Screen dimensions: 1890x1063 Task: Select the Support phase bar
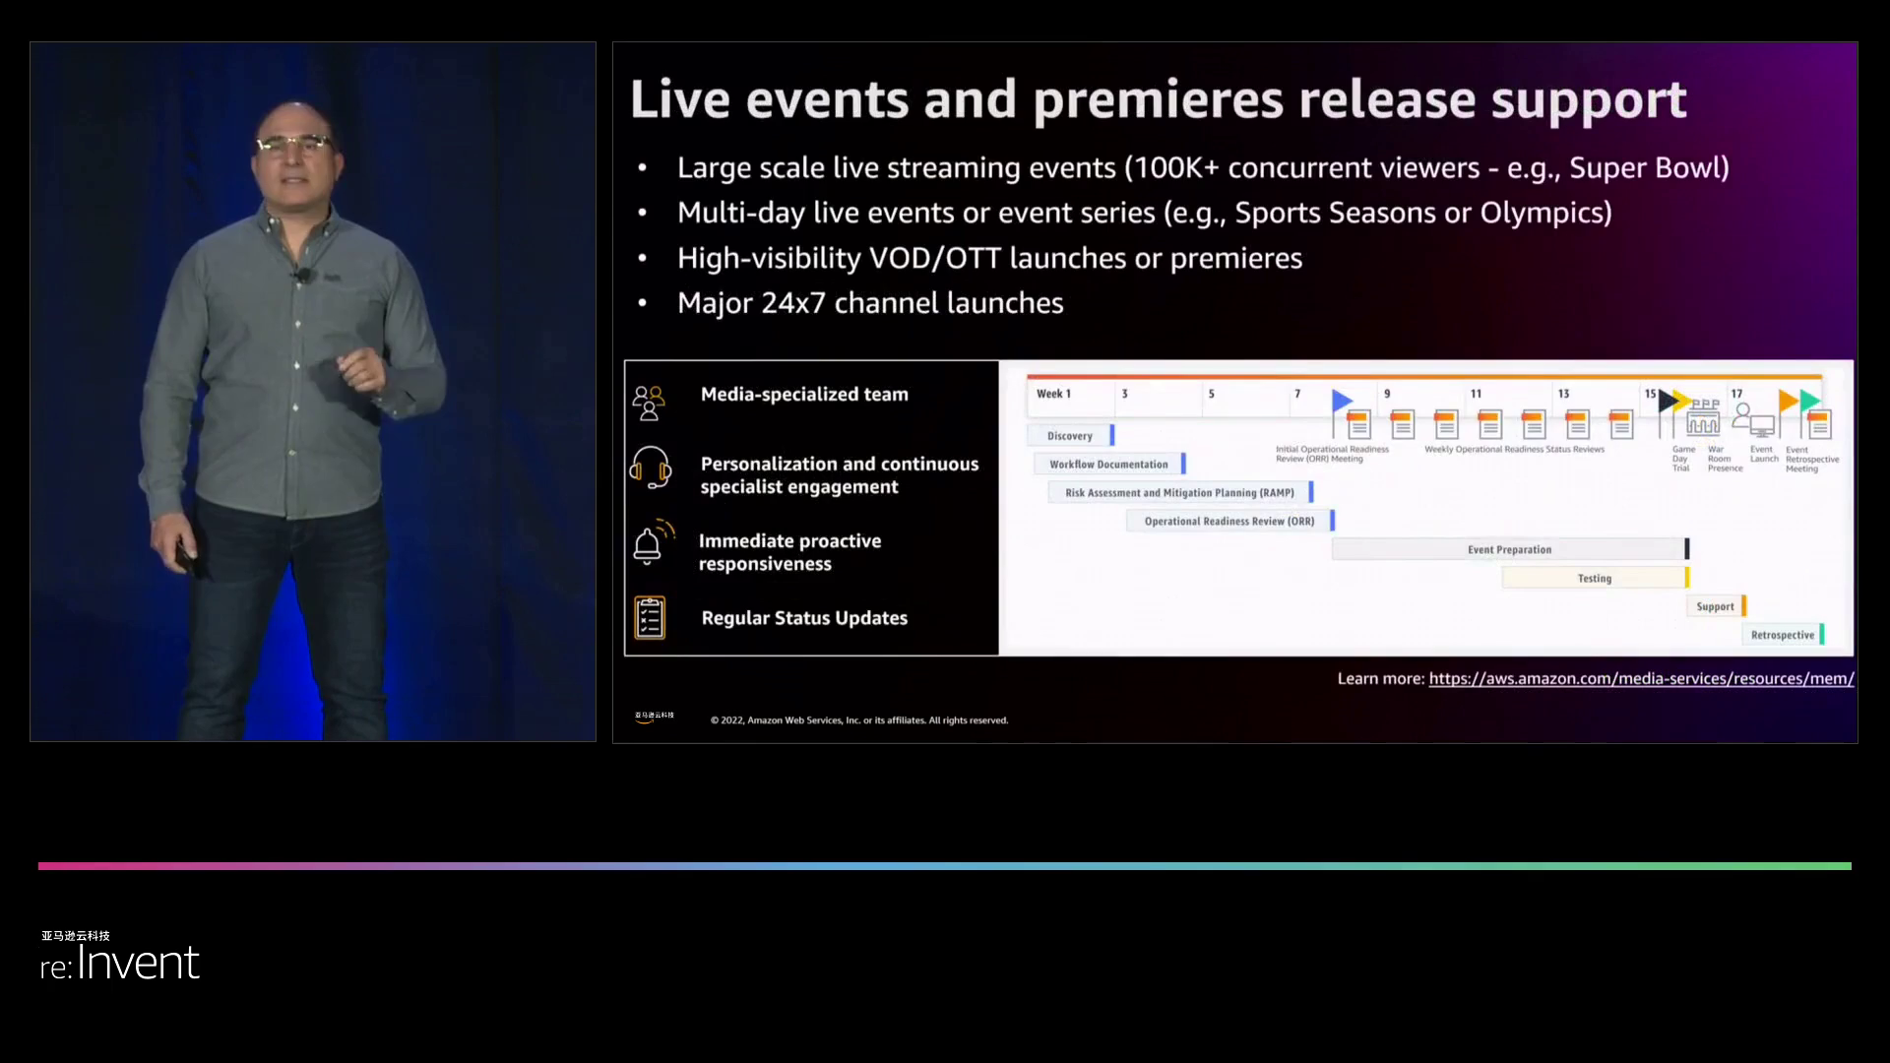tap(1715, 606)
